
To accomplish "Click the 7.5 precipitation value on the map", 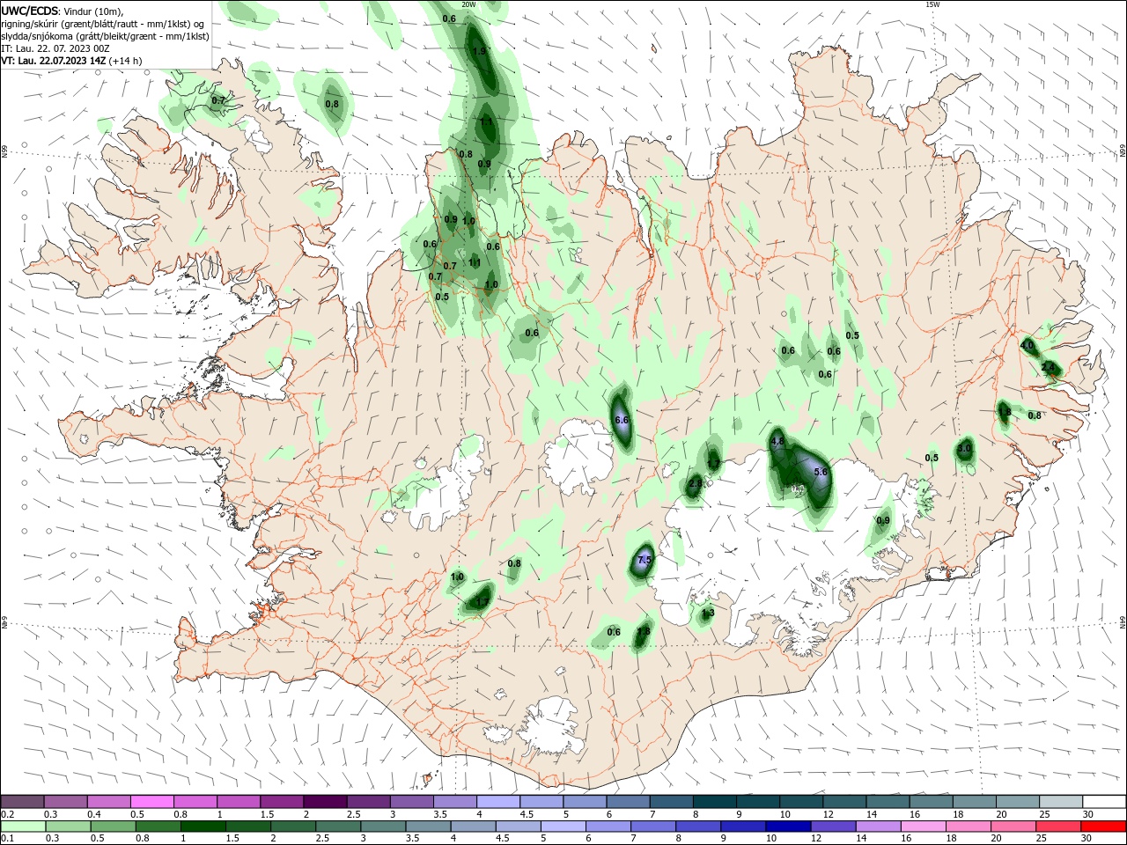I will click(644, 560).
